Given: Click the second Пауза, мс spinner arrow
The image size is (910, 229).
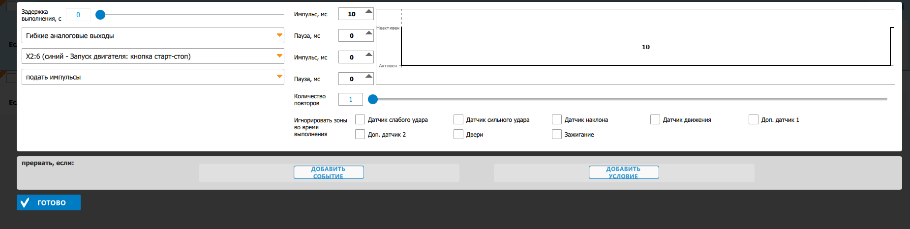Looking at the screenshot, I should pos(368,76).
